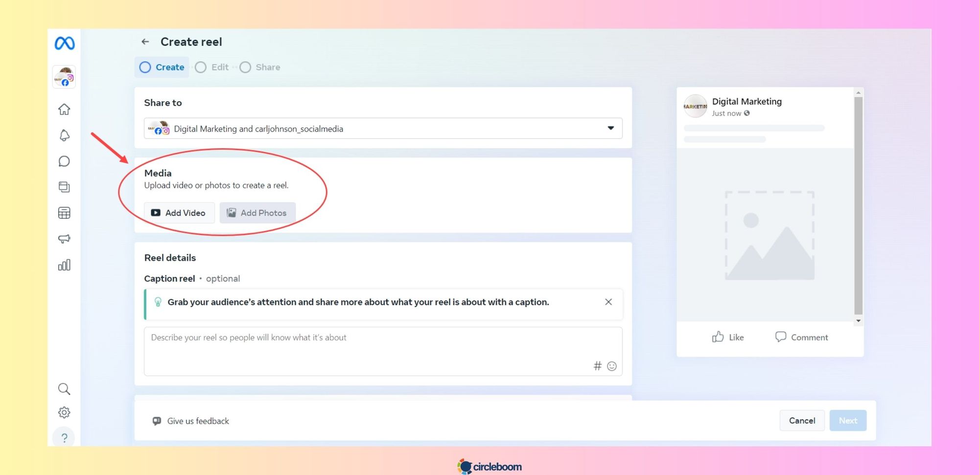Open the search magnifier in the sidebar
Image resolution: width=979 pixels, height=475 pixels.
pyautogui.click(x=64, y=389)
